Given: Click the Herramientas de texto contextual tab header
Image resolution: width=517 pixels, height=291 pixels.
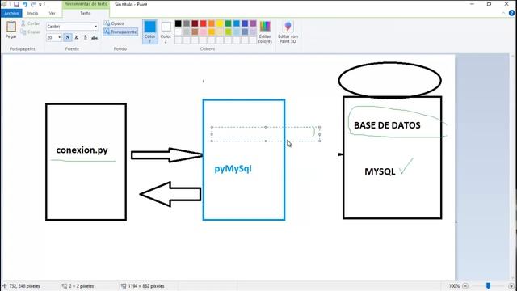Looking at the screenshot, I should click(x=86, y=4).
